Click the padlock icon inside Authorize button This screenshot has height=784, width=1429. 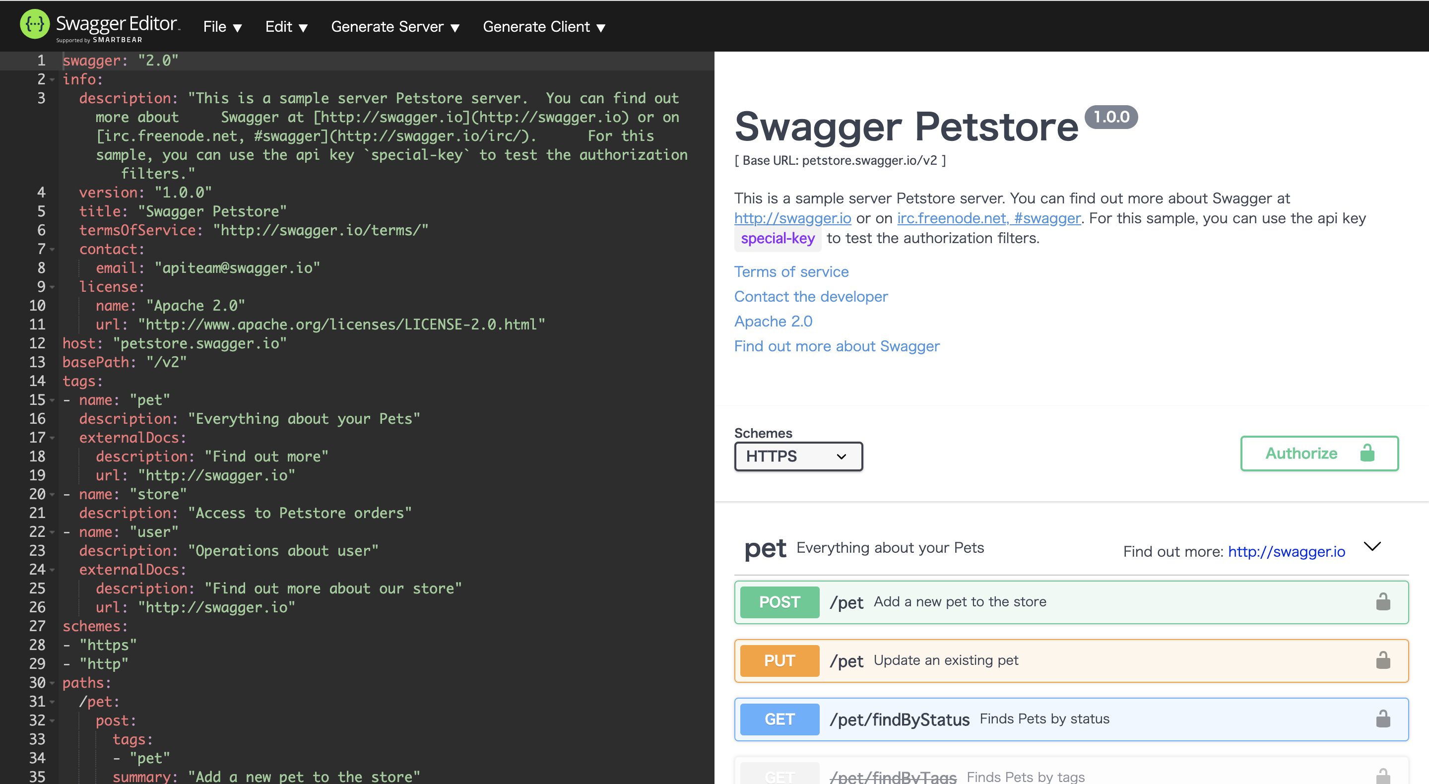(x=1367, y=454)
